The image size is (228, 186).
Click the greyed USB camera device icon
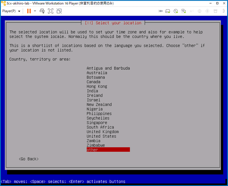[x=199, y=11]
